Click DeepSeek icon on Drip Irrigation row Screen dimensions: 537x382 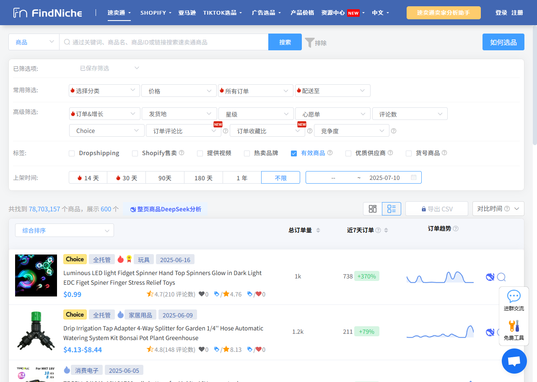click(x=490, y=332)
